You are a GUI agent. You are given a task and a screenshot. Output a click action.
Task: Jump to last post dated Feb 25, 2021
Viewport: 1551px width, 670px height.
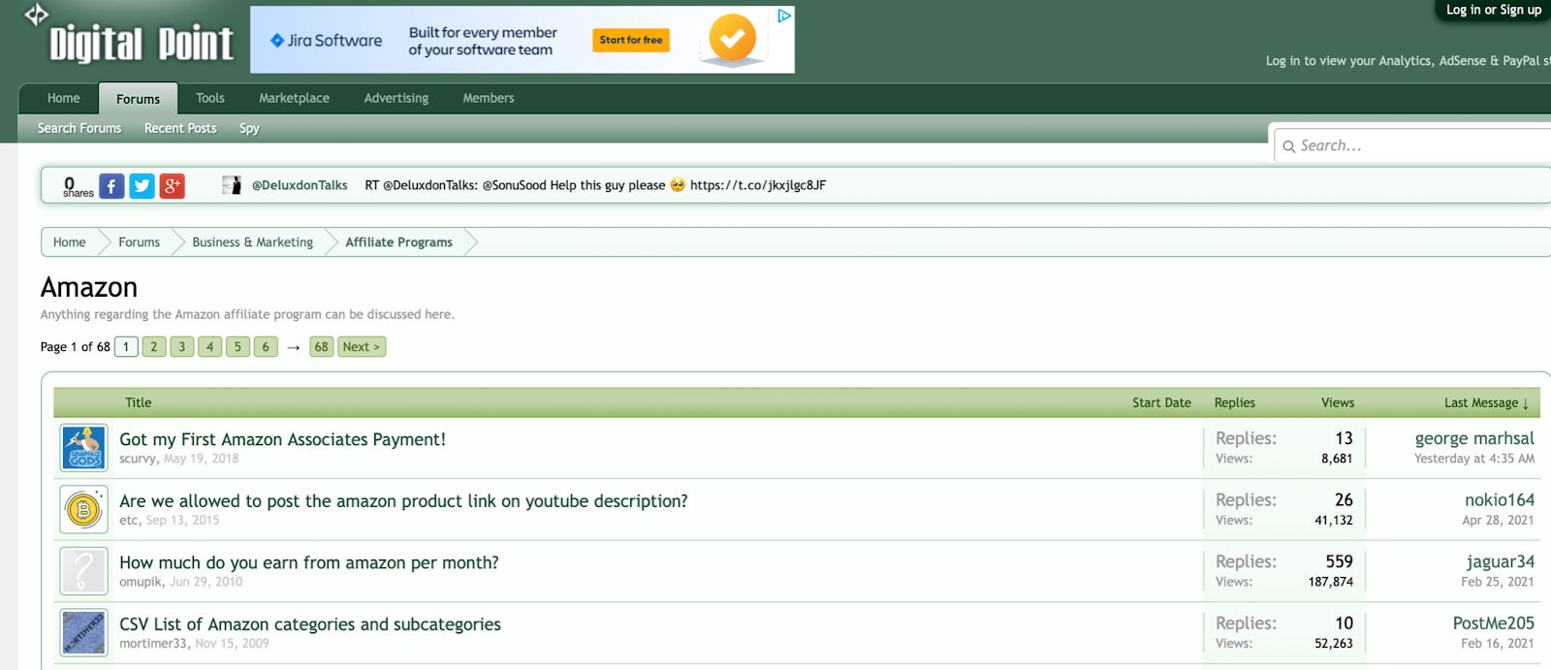point(1498,582)
